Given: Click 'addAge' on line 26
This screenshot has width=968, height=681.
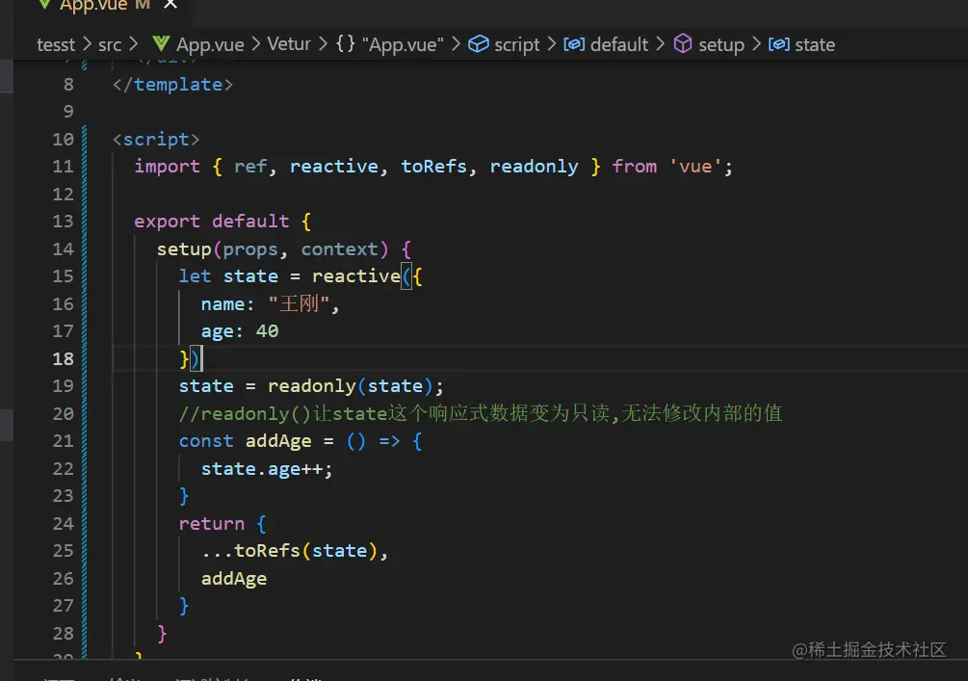Looking at the screenshot, I should pos(234,579).
